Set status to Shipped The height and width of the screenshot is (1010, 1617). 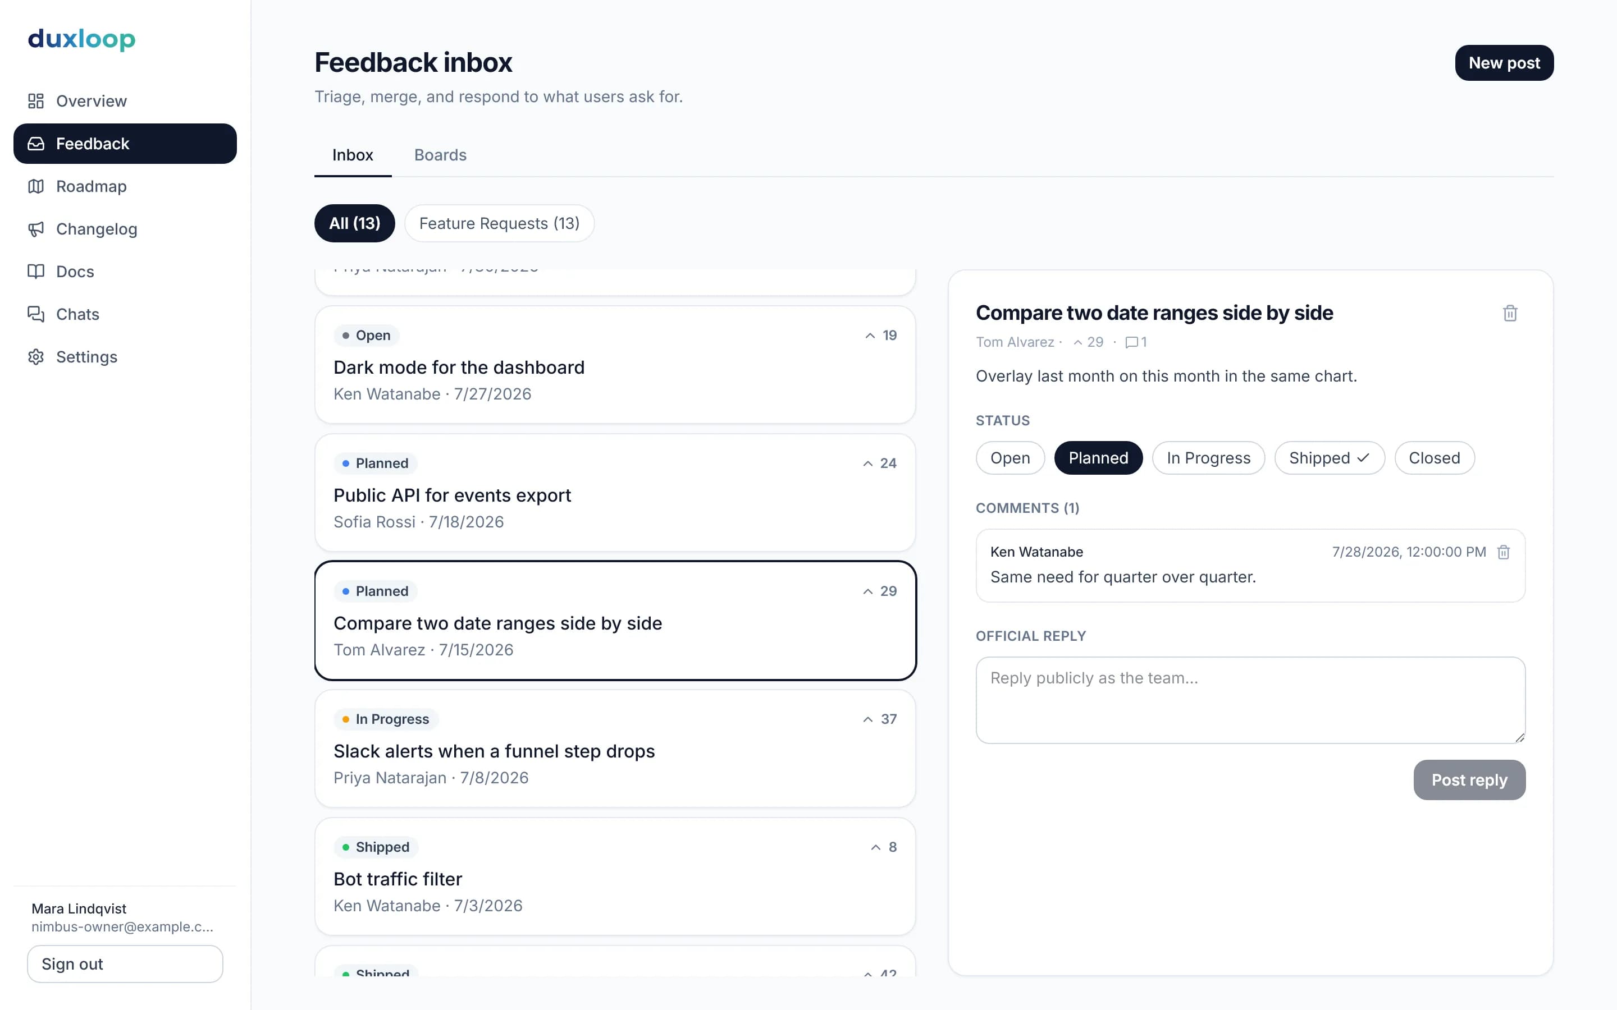(1329, 458)
